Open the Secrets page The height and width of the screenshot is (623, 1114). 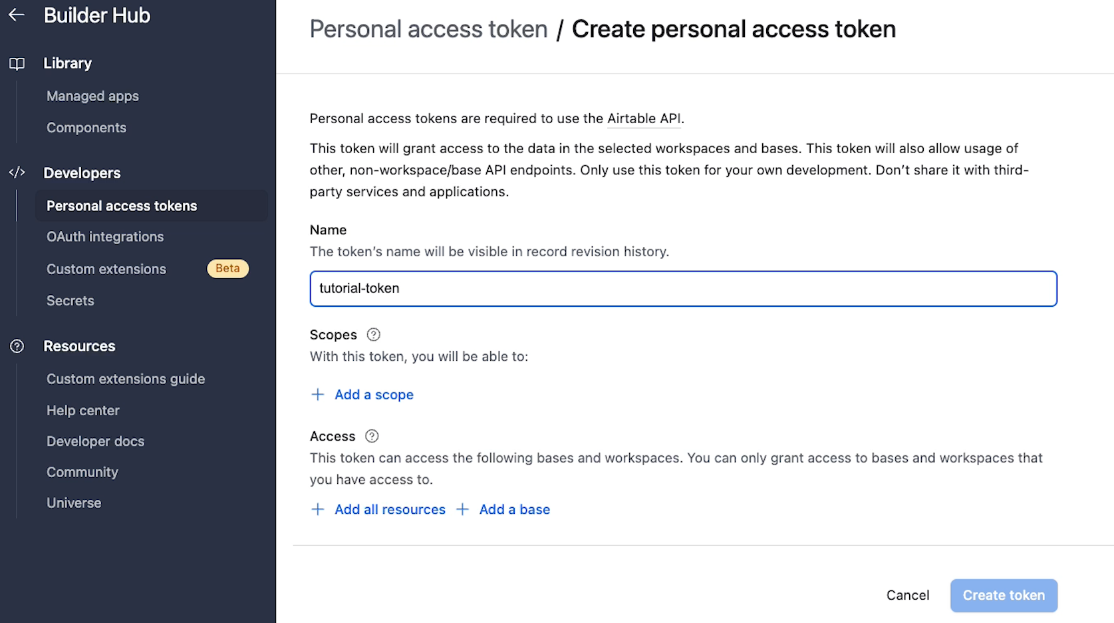coord(70,301)
